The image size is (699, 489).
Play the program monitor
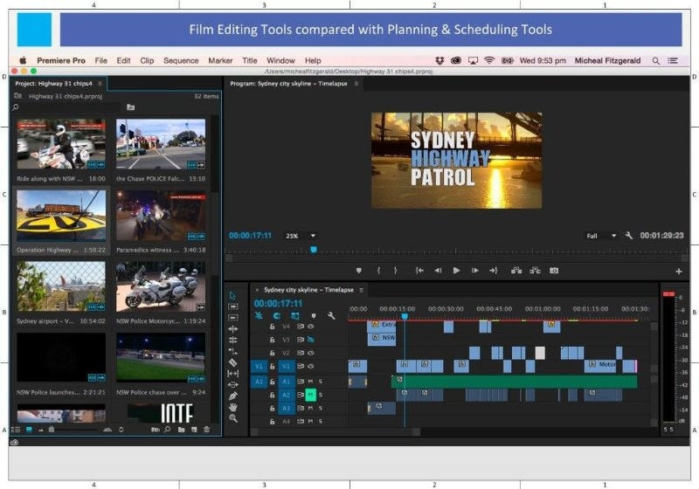(x=456, y=271)
